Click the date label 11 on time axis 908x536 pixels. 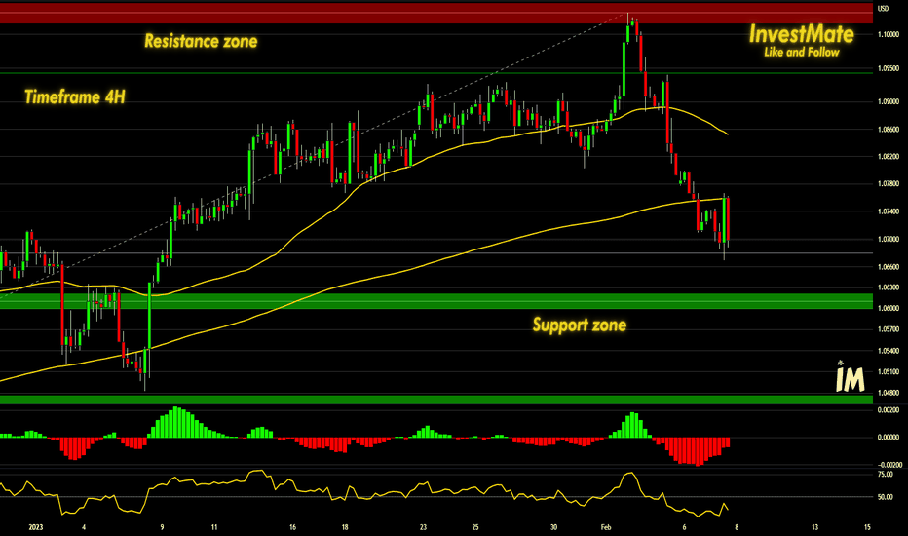(x=214, y=527)
